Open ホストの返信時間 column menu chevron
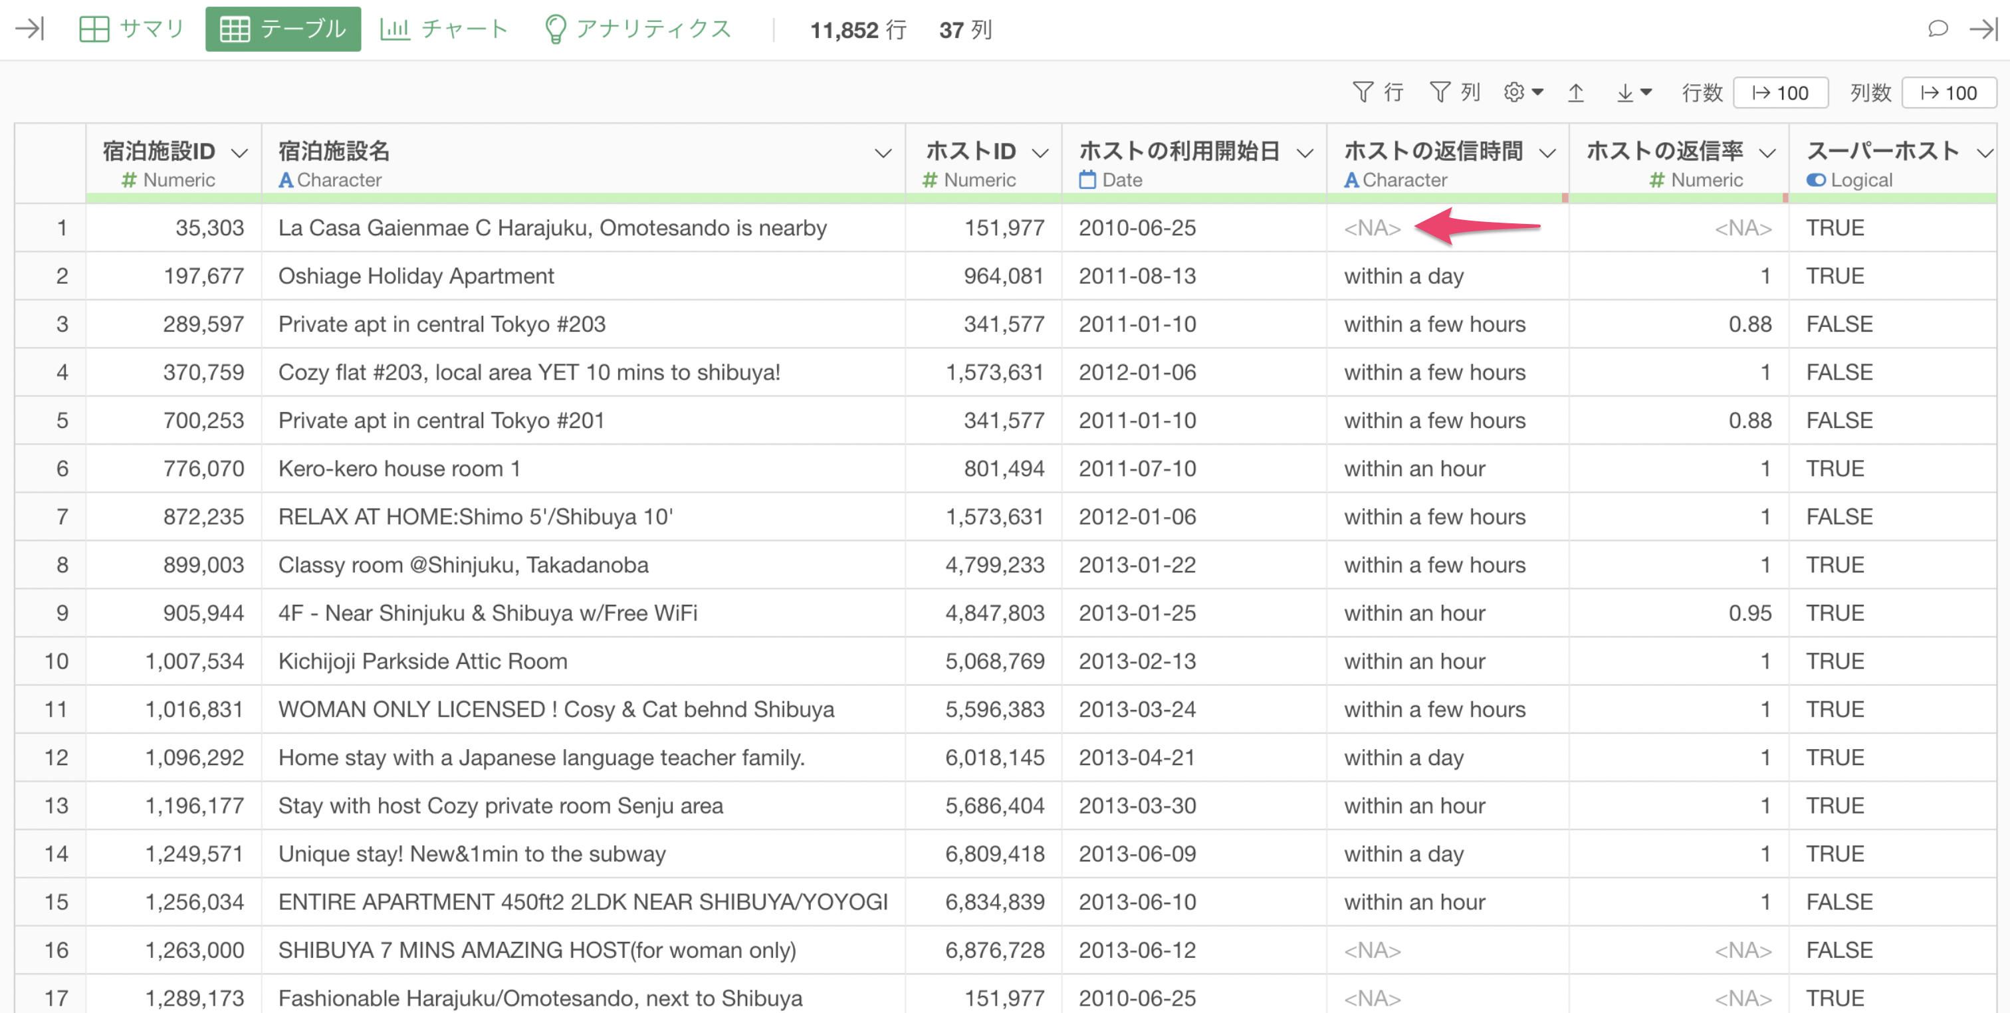 1547,153
